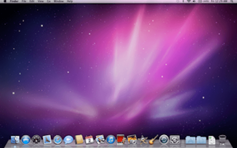Viewport: 237px width, 148px height.
Task: Launch Mail stamp icon in Dock
Action: tap(47, 139)
